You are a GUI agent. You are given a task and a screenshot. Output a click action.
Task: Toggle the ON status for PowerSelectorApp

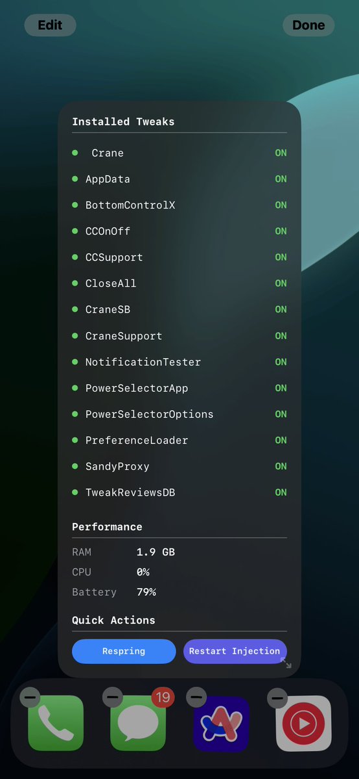(x=281, y=388)
